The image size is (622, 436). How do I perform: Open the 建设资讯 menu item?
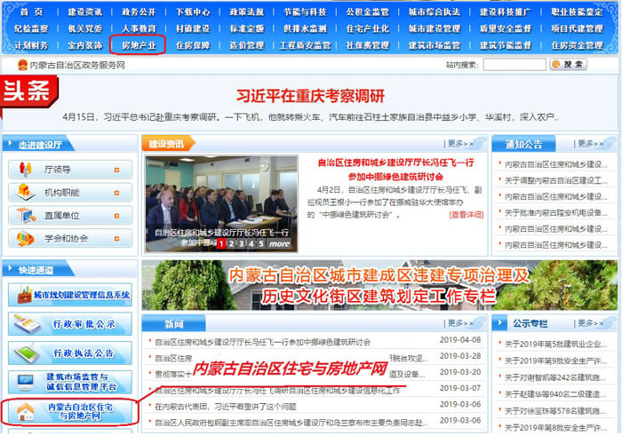85,12
